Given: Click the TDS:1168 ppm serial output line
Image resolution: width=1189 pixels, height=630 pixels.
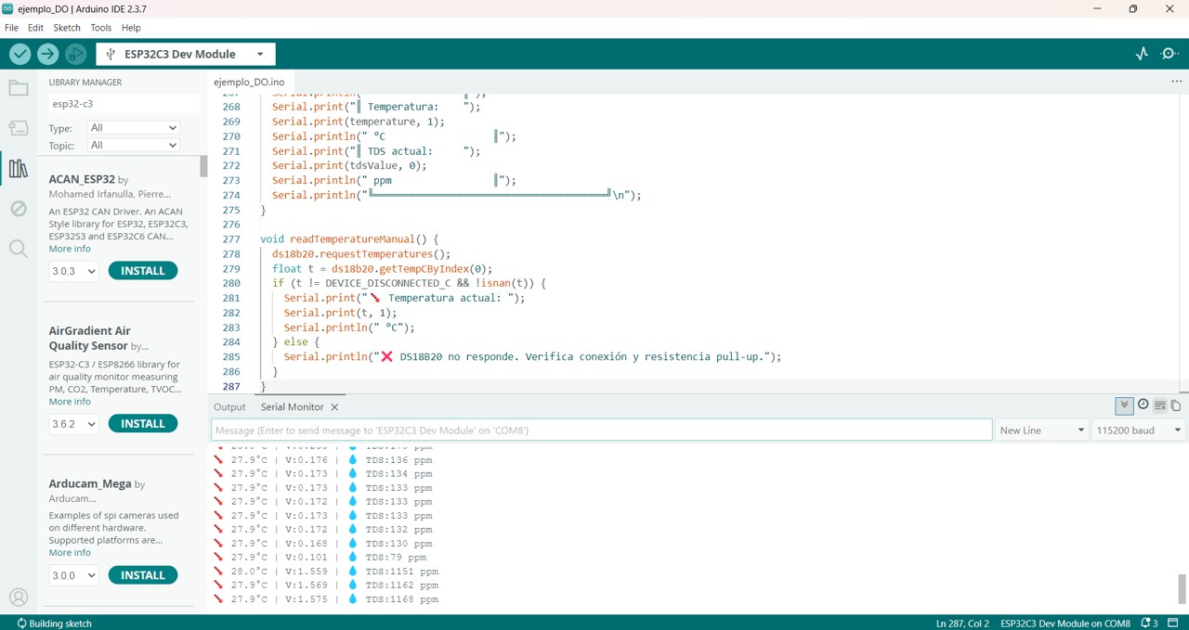Looking at the screenshot, I should [x=401, y=599].
